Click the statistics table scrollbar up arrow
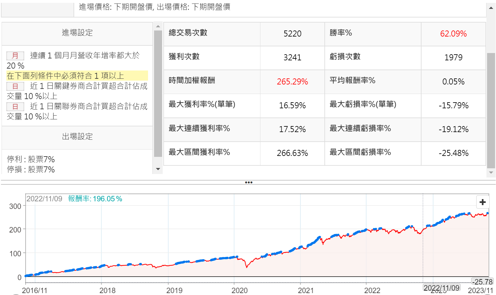The image size is (496, 295). [491, 8]
